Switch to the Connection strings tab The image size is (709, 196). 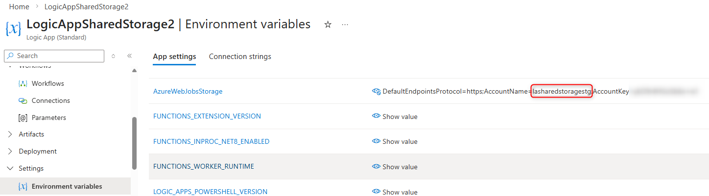click(x=240, y=57)
